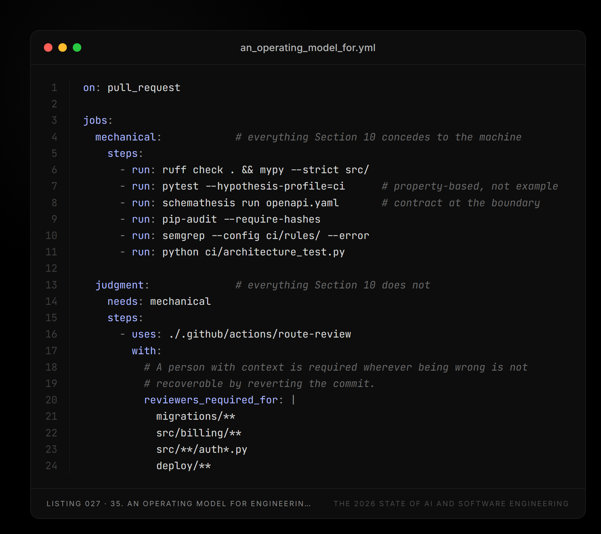Click 'steps:' under the judgment job
The height and width of the screenshot is (534, 601).
[126, 318]
